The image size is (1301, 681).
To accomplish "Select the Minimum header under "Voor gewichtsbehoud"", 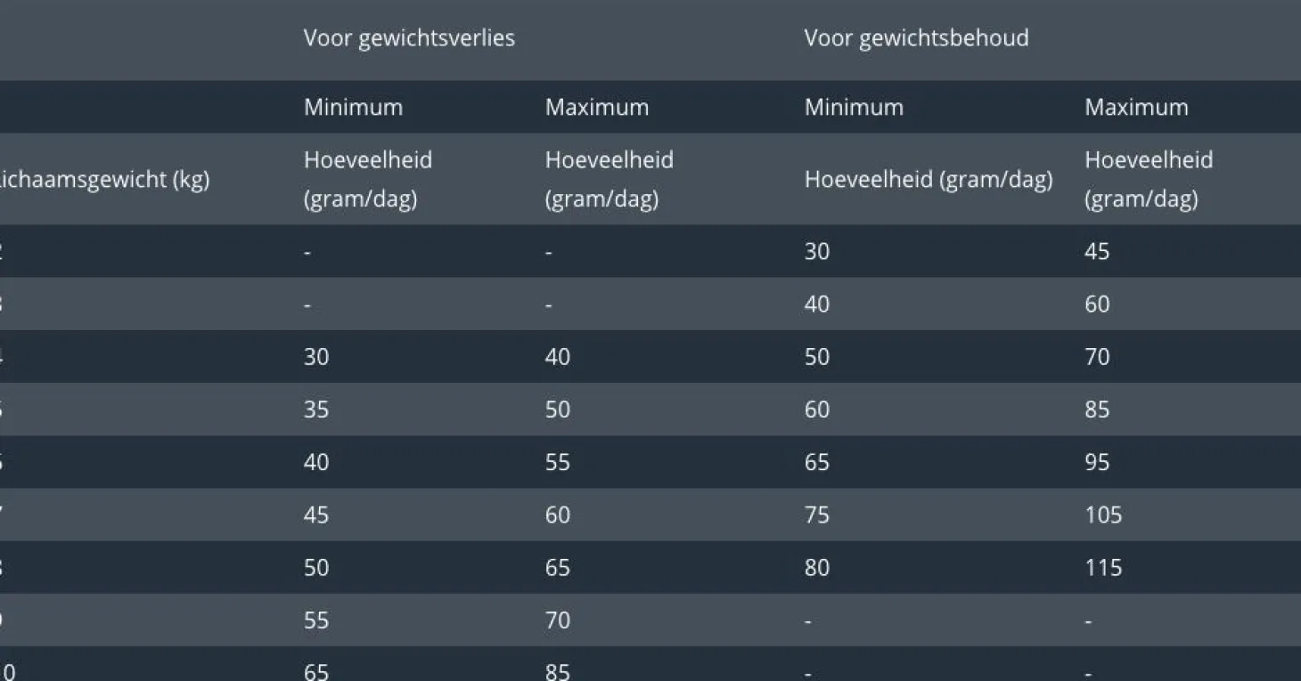I will (x=854, y=108).
